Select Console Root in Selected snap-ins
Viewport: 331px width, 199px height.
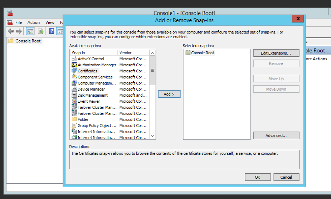coord(202,53)
